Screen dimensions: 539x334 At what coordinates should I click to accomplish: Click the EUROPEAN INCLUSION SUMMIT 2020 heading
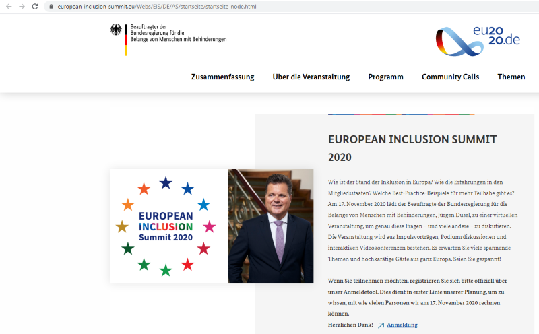412,148
